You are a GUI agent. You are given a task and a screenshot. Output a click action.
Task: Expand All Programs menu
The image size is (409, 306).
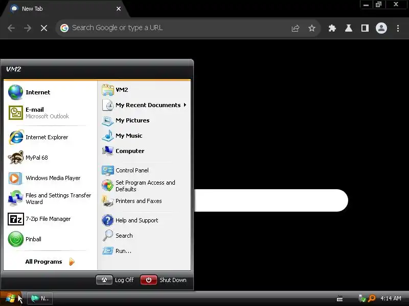[x=50, y=262]
